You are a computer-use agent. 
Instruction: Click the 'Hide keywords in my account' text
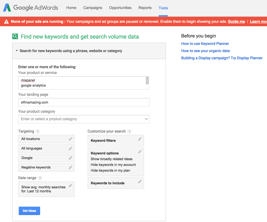[113, 165]
